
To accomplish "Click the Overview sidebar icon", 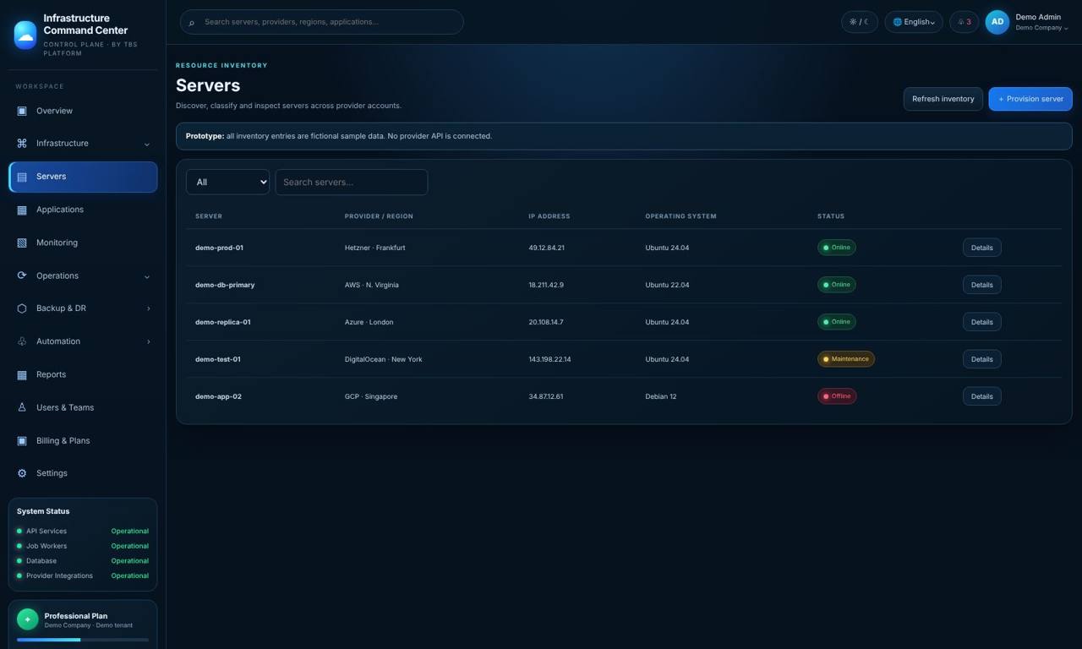I will pyautogui.click(x=22, y=111).
